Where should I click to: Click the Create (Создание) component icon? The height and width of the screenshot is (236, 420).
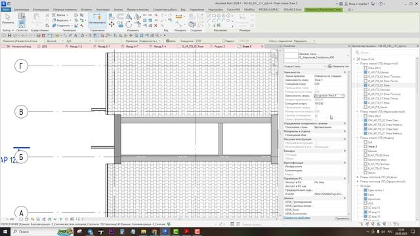192,24
